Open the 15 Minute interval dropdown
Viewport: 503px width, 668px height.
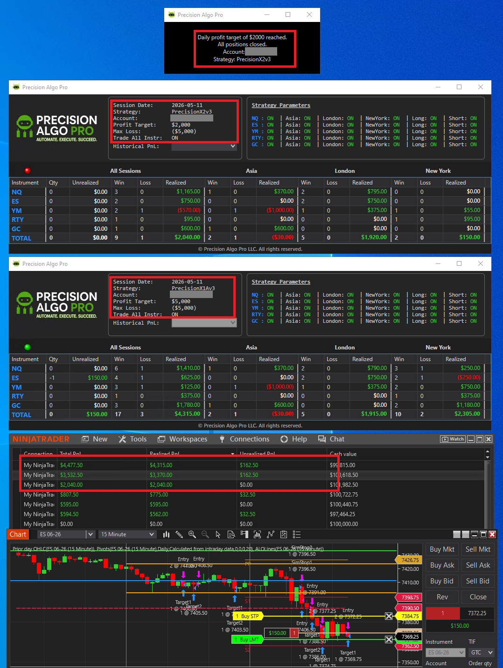[x=127, y=534]
